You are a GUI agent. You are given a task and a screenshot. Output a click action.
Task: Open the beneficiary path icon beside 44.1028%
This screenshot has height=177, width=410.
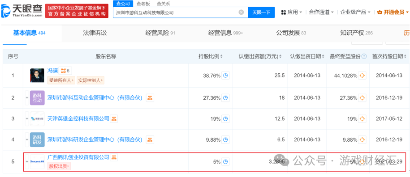point(362,76)
